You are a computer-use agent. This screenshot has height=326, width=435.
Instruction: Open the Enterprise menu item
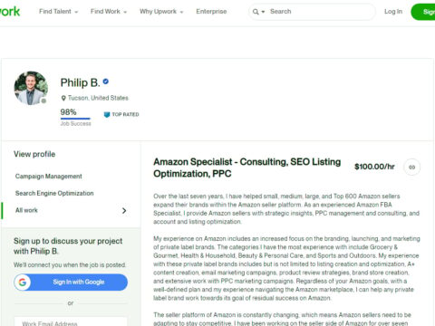[x=211, y=12]
